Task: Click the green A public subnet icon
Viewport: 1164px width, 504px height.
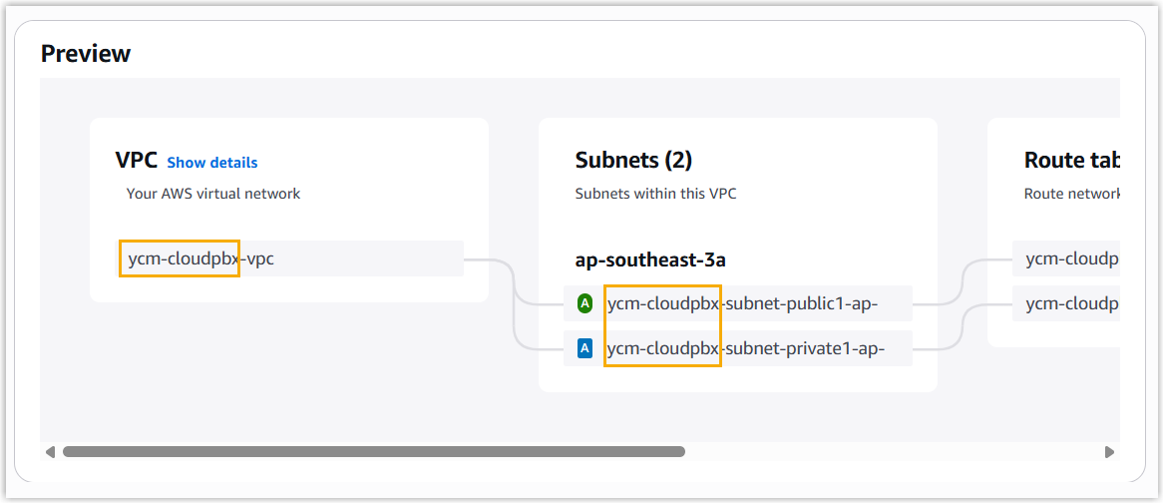Action: [x=585, y=302]
